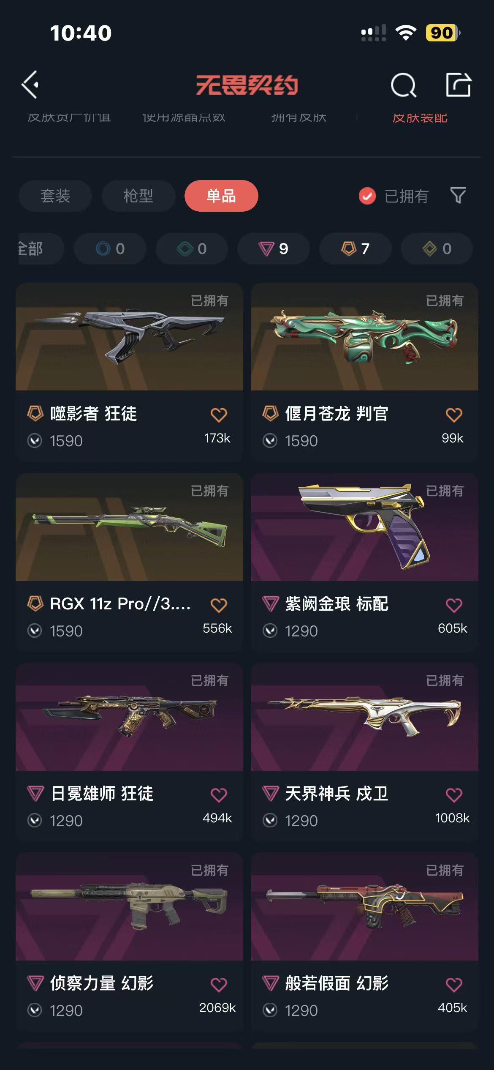Favorite 偃月苍龙 判官 with heart icon
Image resolution: width=494 pixels, height=1070 pixels.
coord(454,415)
